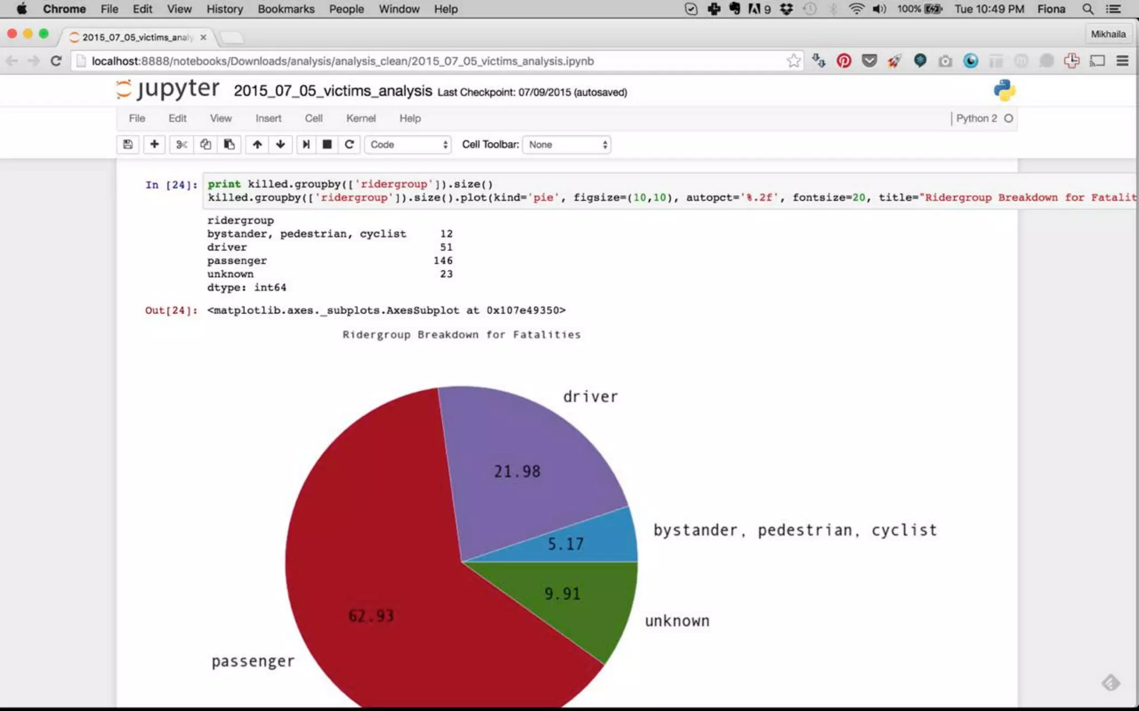Restart kernel with circular arrow icon
This screenshot has height=711, width=1139.
coord(349,144)
